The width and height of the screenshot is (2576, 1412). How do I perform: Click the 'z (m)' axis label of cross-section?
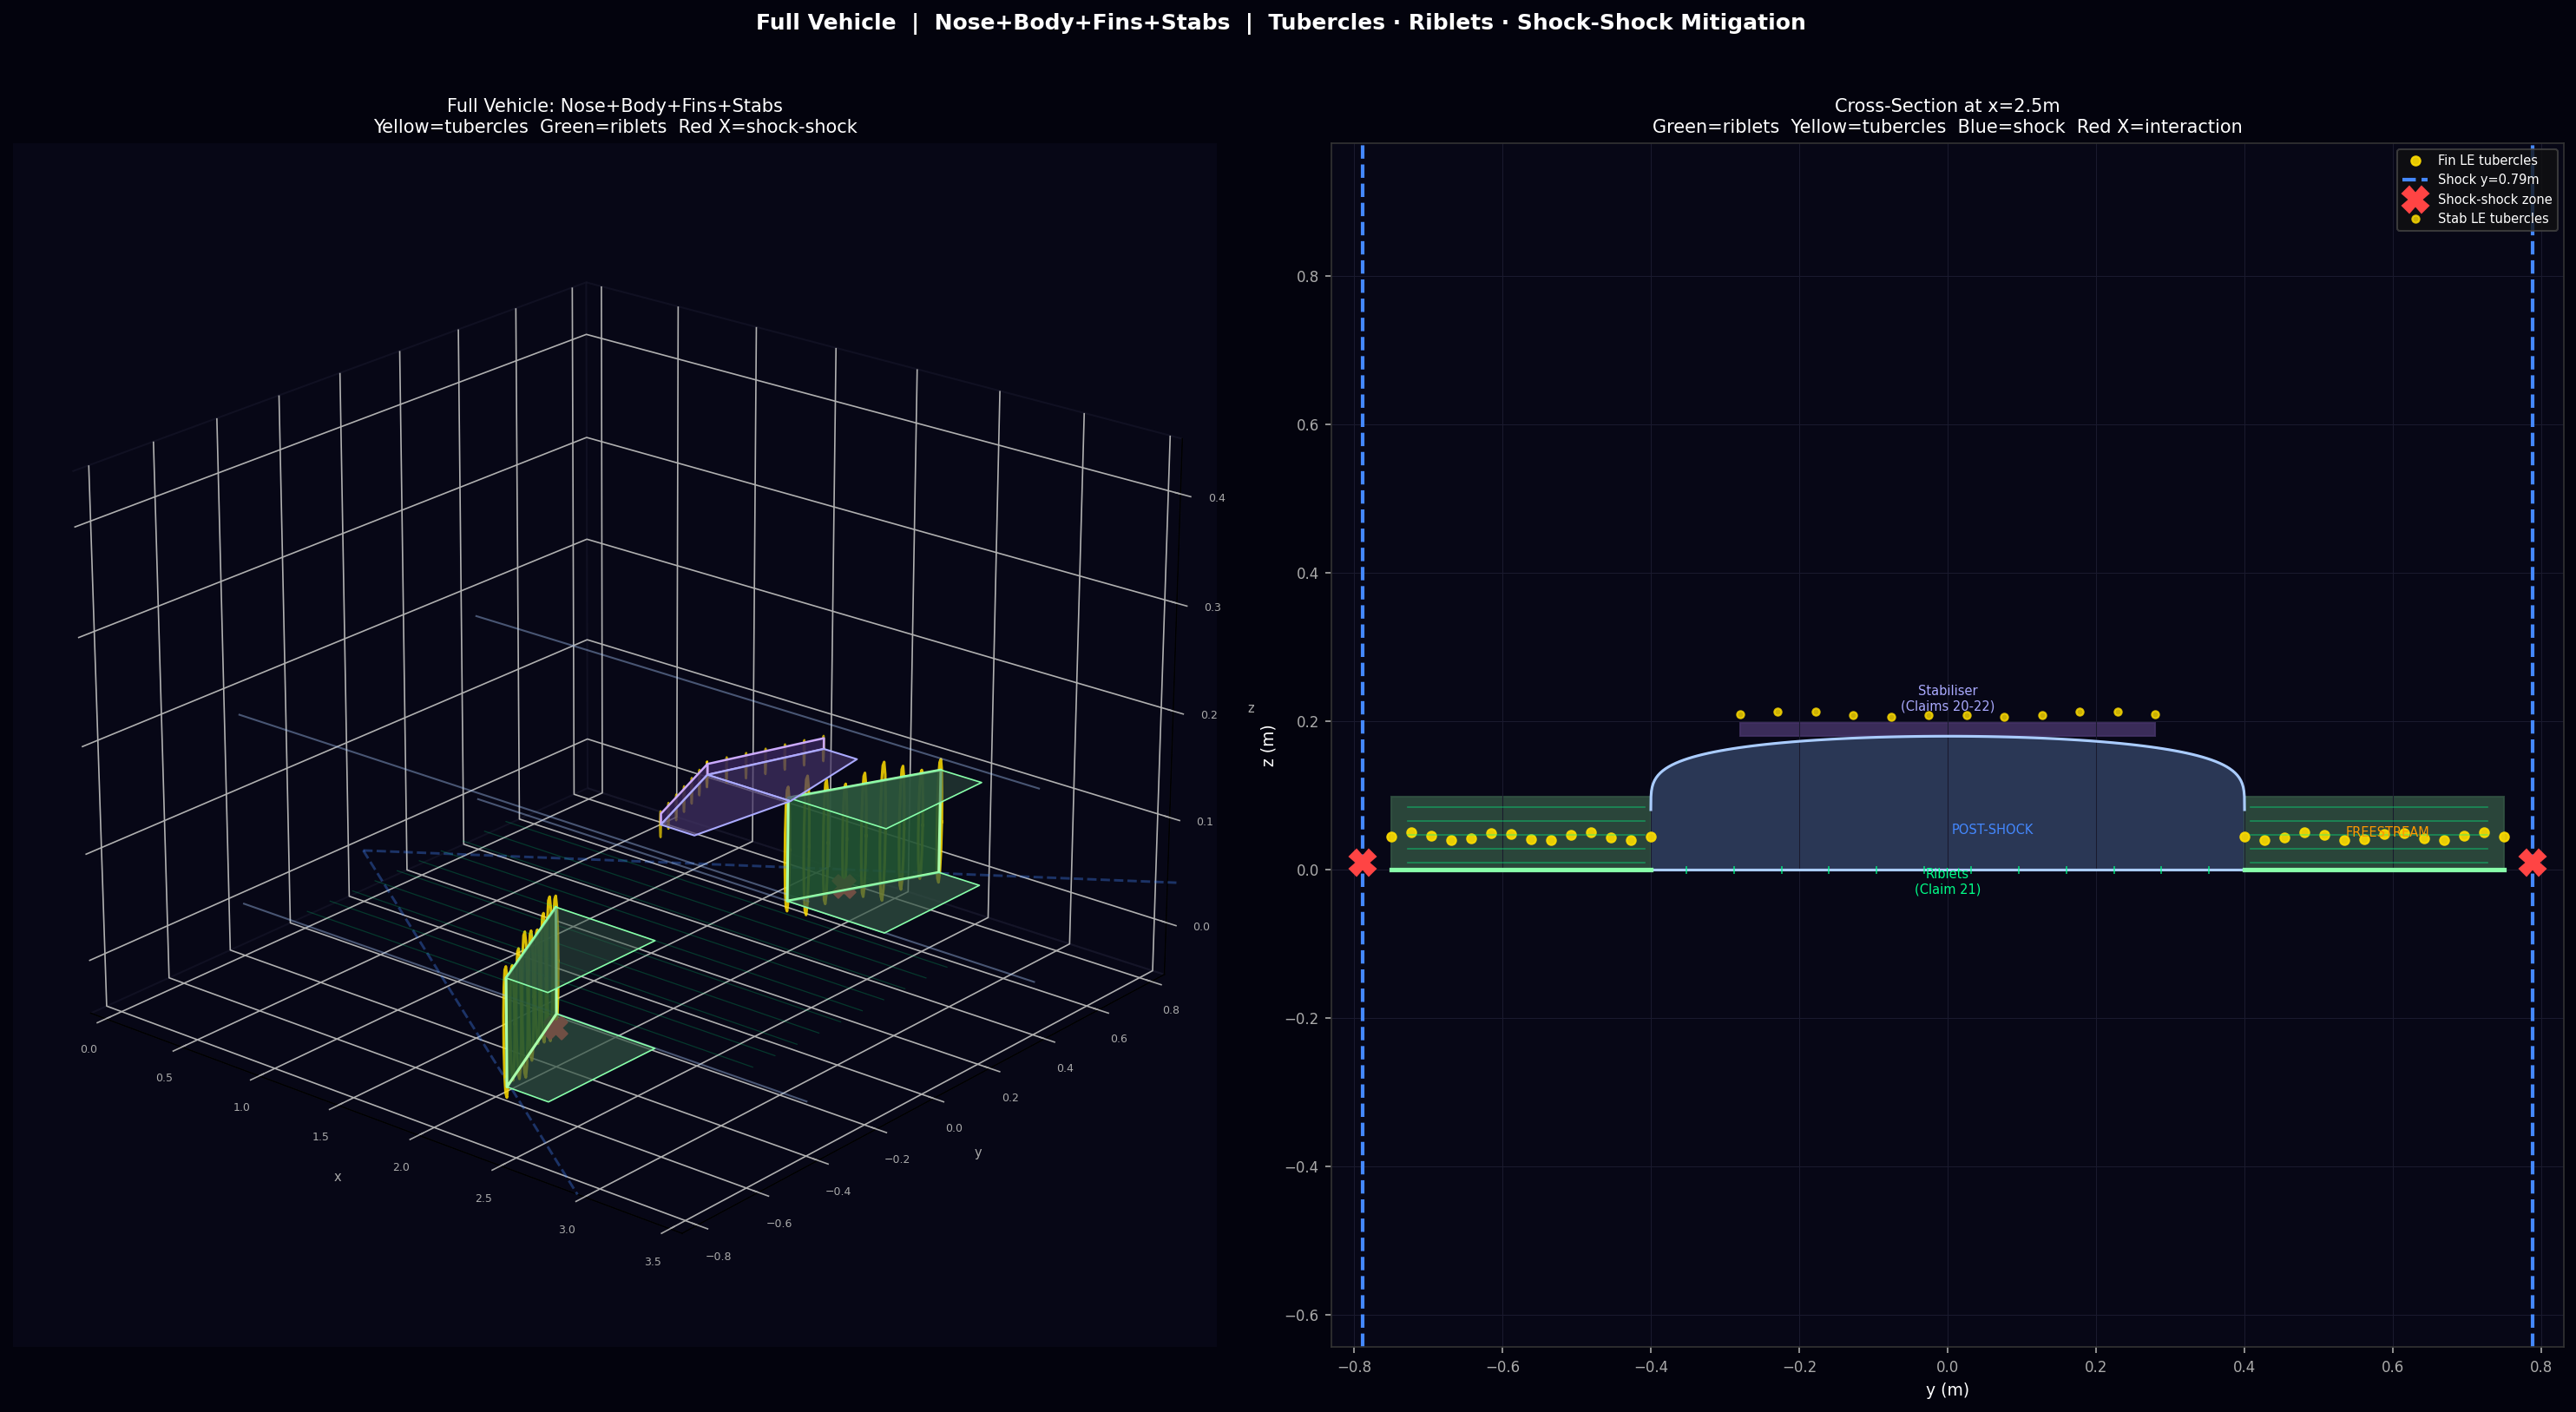pyautogui.click(x=1268, y=745)
